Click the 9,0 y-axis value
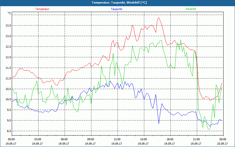Image resolution: width=235 pixels, height=147 pixels. coord(9,121)
